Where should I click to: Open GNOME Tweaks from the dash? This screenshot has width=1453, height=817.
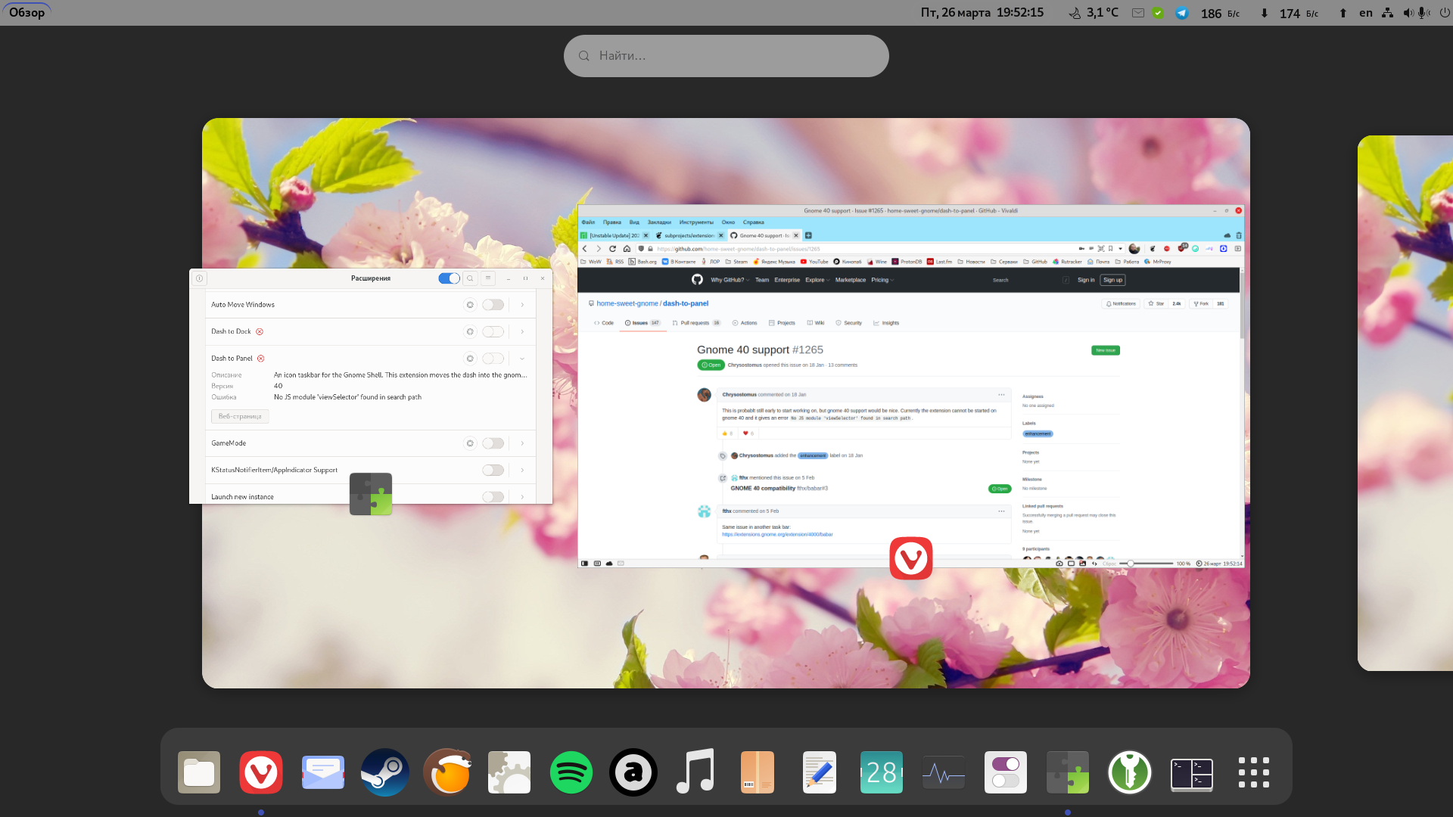click(x=1006, y=772)
